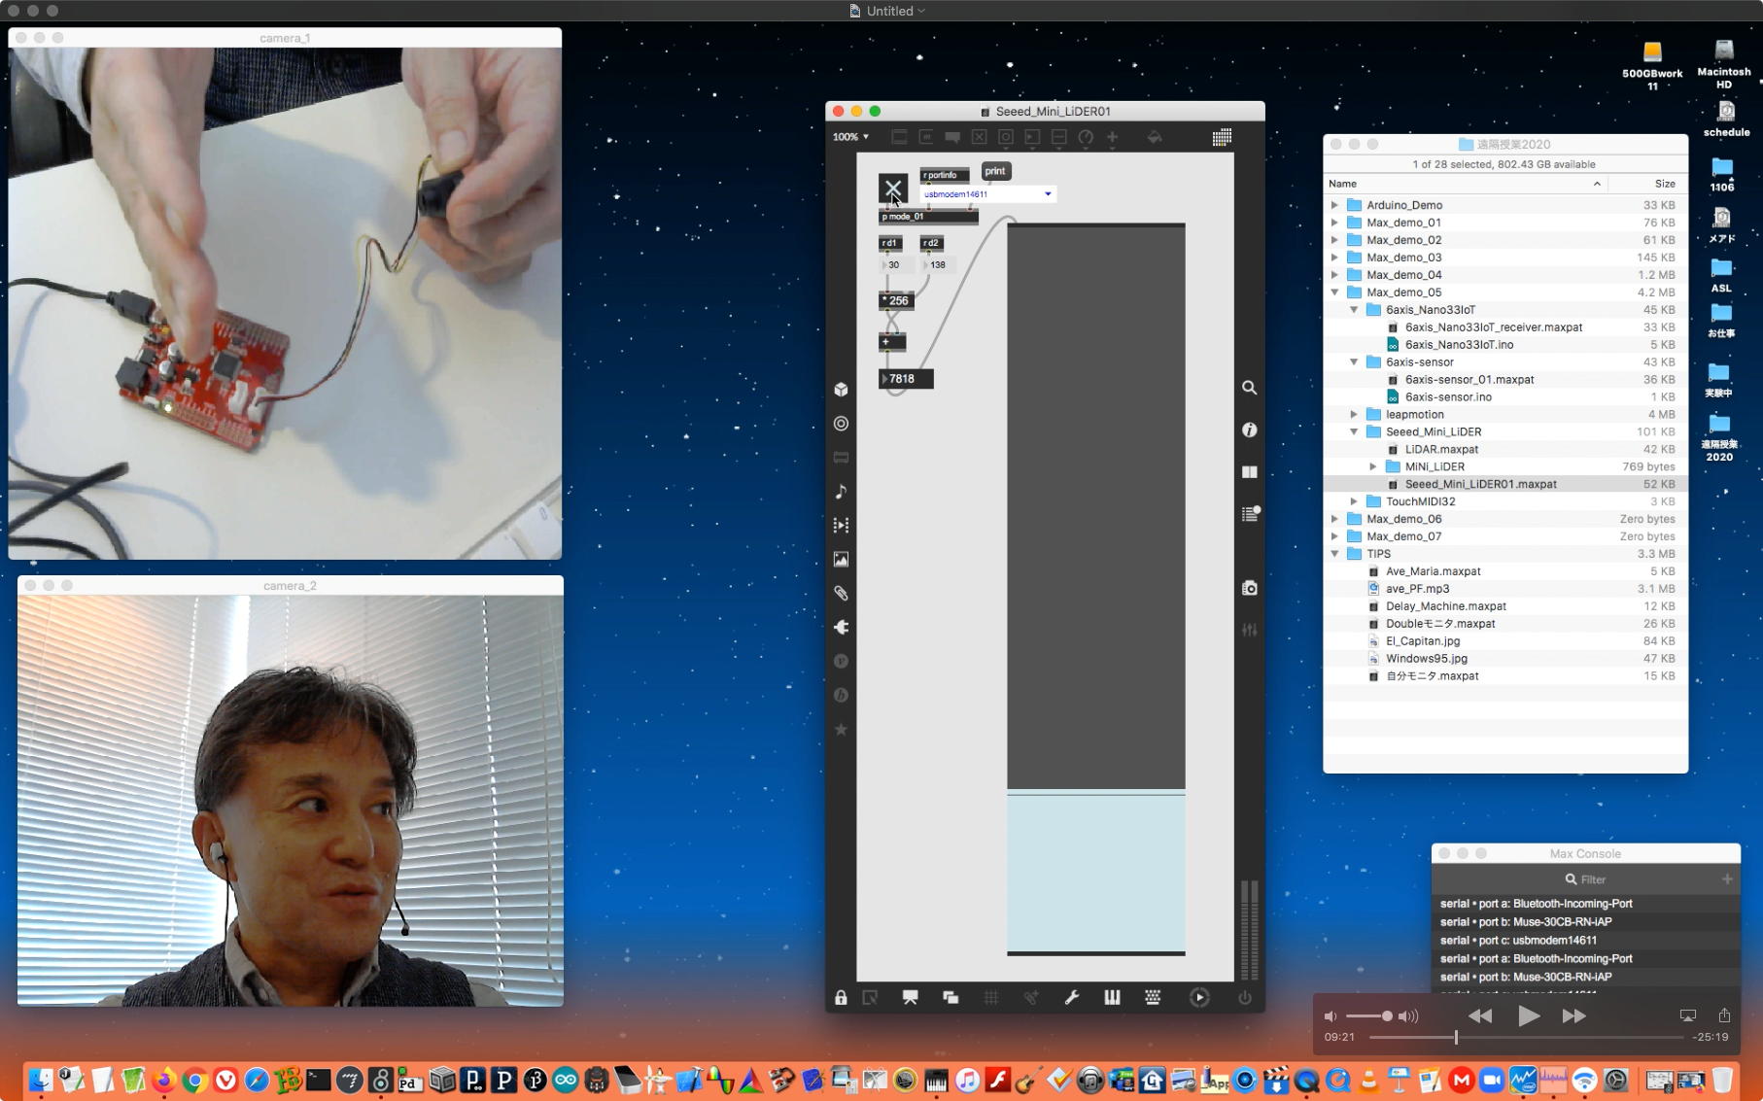
Task: Open the Plug-ins icon in left sidebar
Action: pos(841,628)
